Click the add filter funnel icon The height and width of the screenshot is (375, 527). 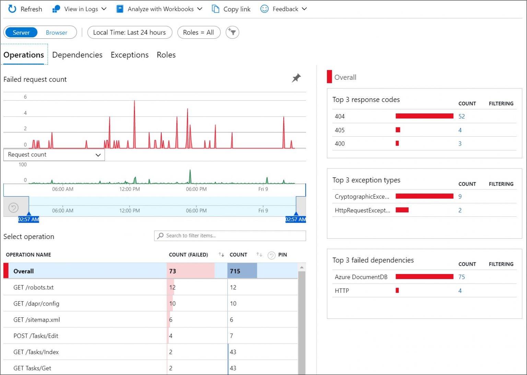click(x=232, y=33)
